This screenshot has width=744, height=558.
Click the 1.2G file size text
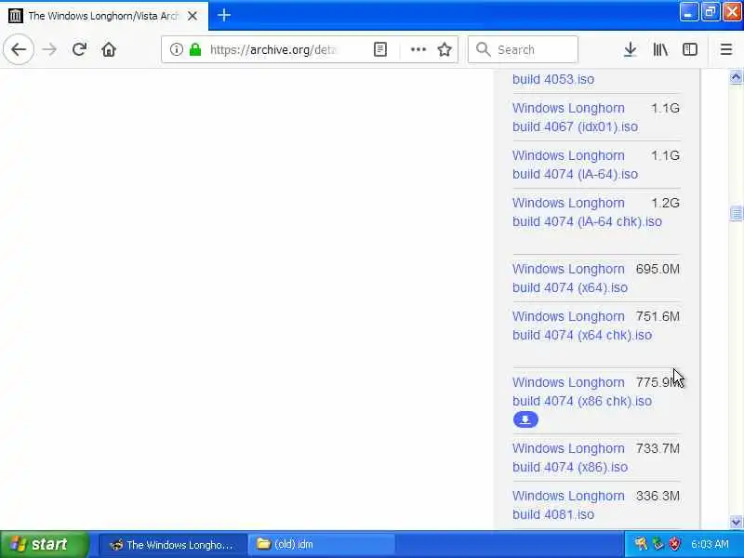pos(665,203)
